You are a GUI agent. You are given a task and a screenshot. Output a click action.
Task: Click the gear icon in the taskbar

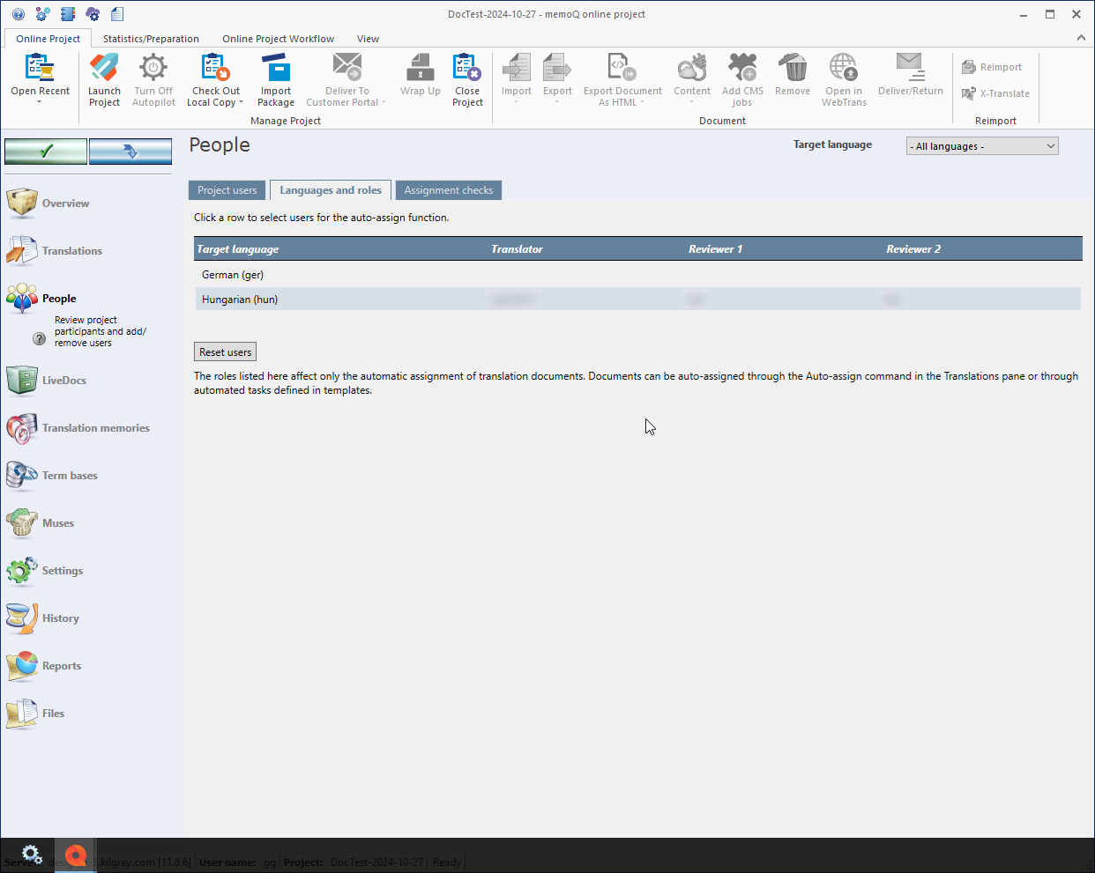point(32,854)
